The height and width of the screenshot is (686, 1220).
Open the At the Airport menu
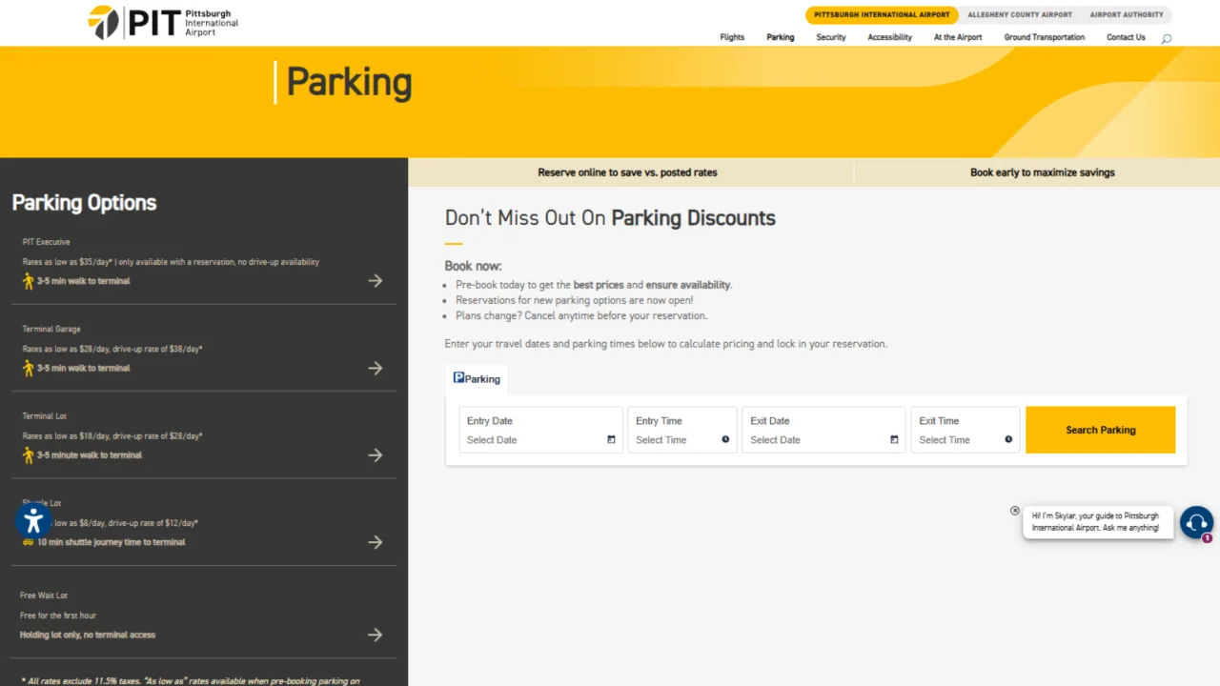[958, 37]
